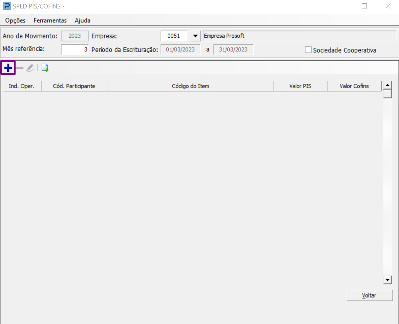The image size is (399, 324).
Task: Click the SPED PIS/COFINS app logo icon
Action: click(x=7, y=6)
